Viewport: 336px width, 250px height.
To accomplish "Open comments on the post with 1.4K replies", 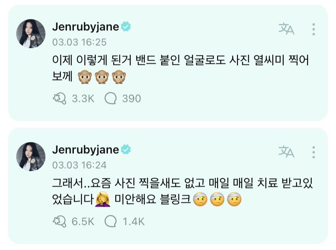I will pos(110,221).
